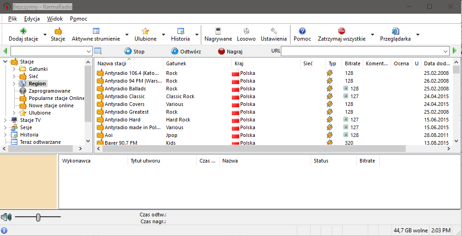The width and height of the screenshot is (462, 236).
Task: Open Zatrzymaj wszystkie dropdown arrow
Action: point(372,35)
